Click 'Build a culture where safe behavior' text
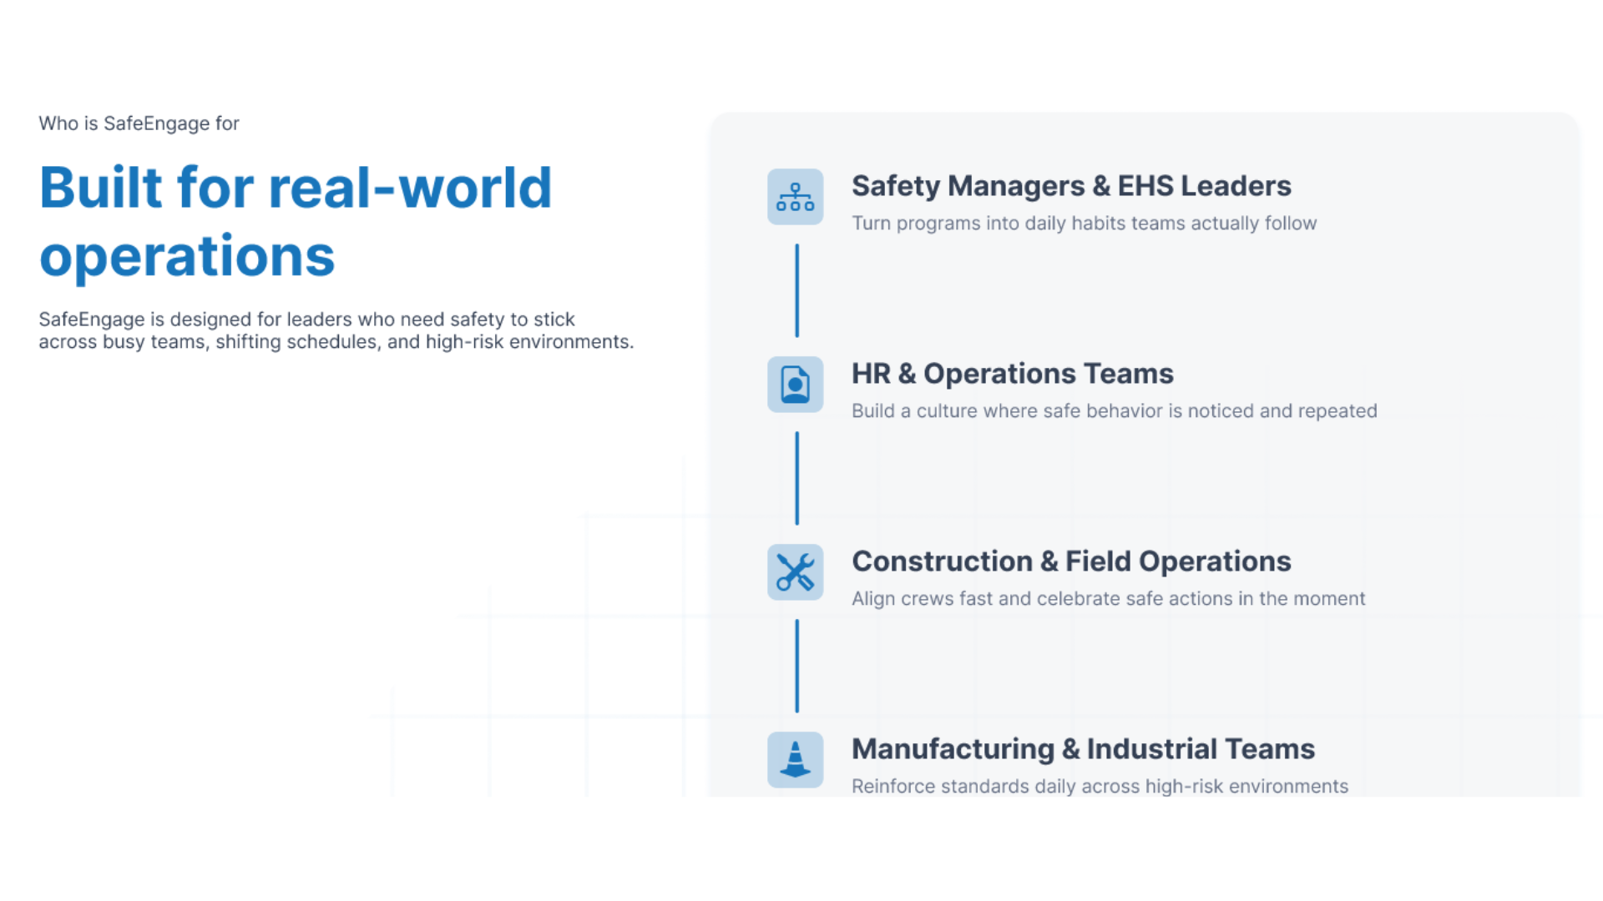The image size is (1603, 901). (1114, 411)
